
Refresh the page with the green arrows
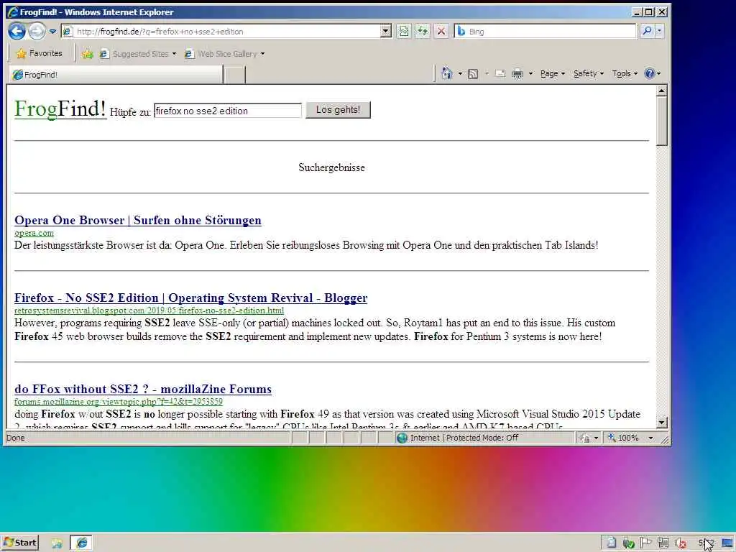click(423, 32)
